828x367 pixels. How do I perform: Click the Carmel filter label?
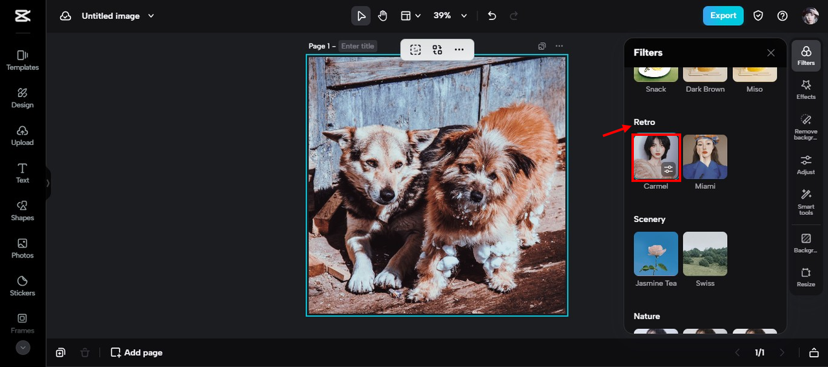coord(656,186)
